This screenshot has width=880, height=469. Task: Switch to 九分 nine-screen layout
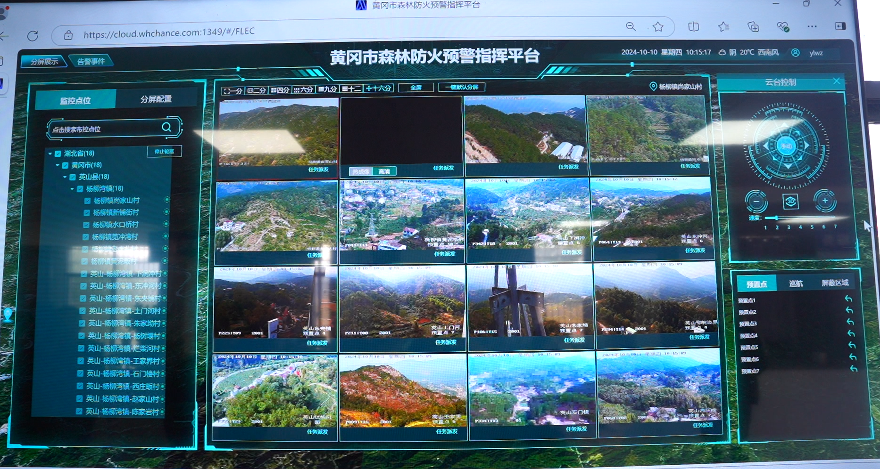click(328, 89)
